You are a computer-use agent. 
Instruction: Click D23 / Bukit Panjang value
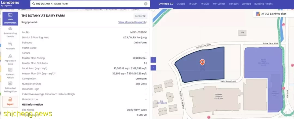[x=135, y=37]
